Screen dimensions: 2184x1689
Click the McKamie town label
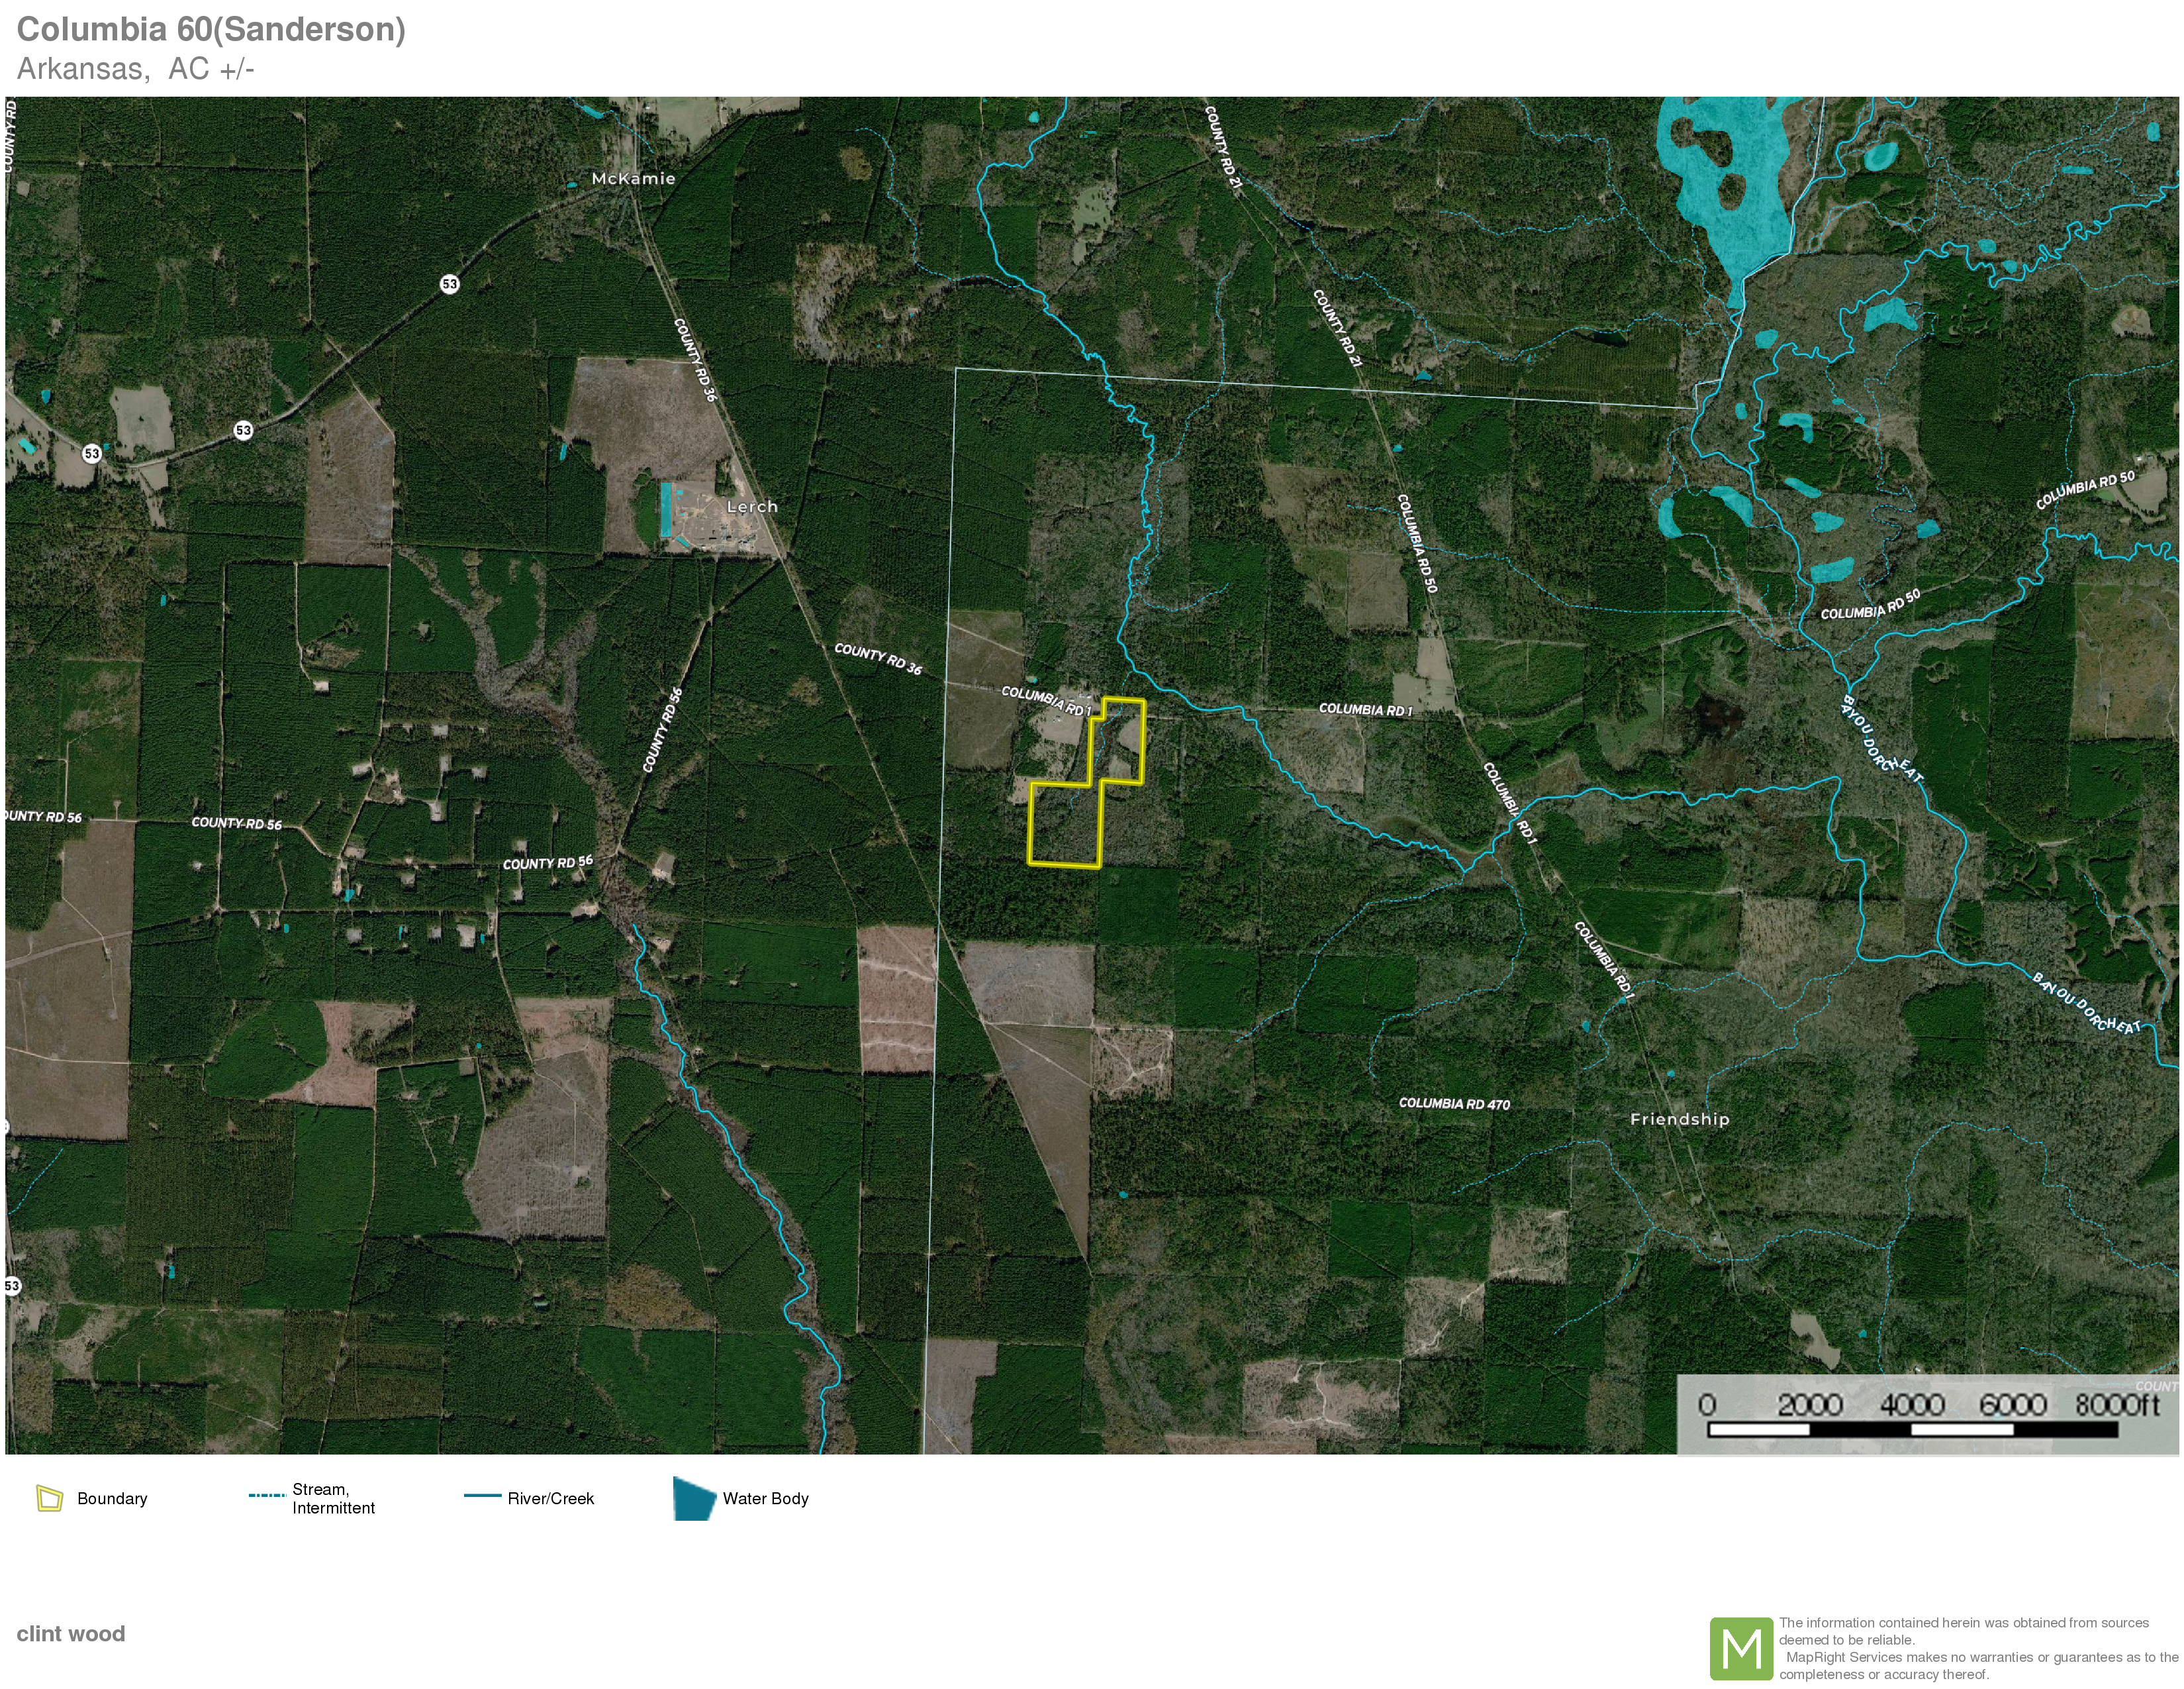pos(633,178)
